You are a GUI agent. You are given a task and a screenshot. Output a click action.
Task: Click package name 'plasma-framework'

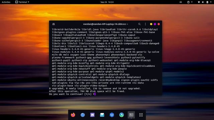point(63,58)
